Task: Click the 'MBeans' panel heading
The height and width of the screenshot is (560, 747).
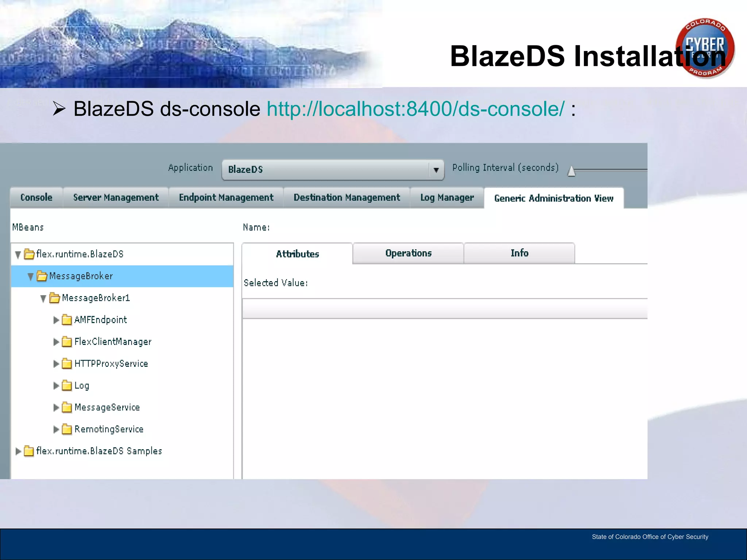Action: 28,227
